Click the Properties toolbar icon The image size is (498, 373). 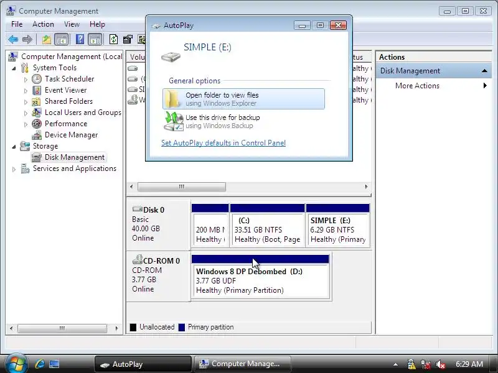(128, 39)
